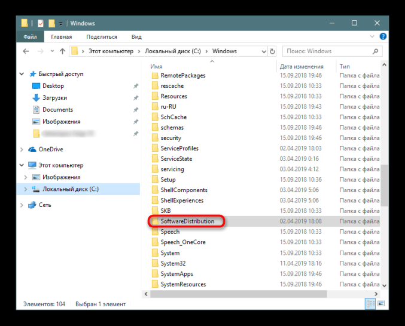Select the SystemApps folder icon

[155, 274]
